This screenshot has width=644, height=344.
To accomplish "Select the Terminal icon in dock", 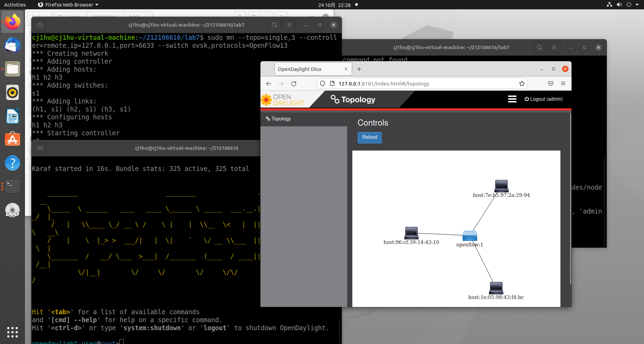I will [x=12, y=187].
